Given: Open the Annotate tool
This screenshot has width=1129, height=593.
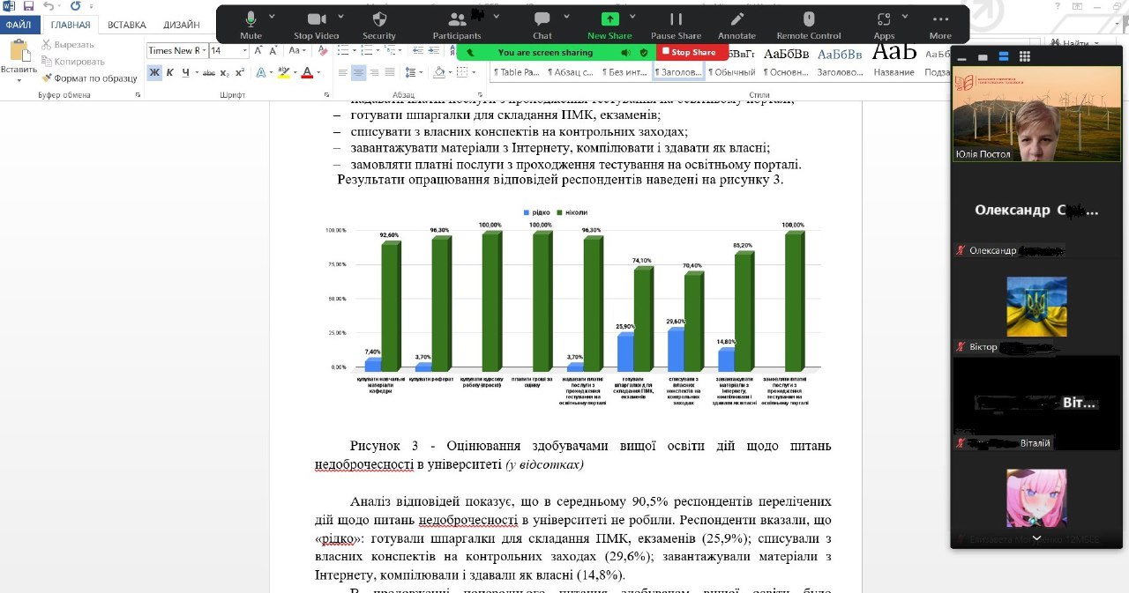Looking at the screenshot, I should pos(736,24).
